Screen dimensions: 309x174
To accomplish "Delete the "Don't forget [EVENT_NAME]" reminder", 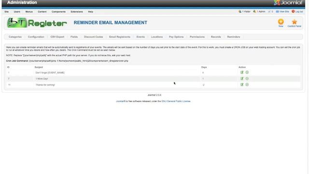I will point(247,72).
